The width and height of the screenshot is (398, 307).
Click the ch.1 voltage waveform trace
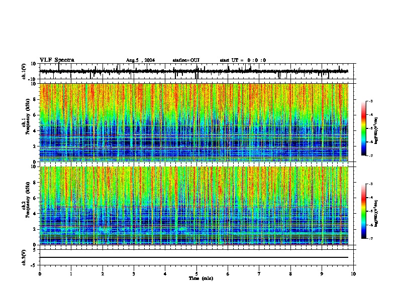[193, 71]
